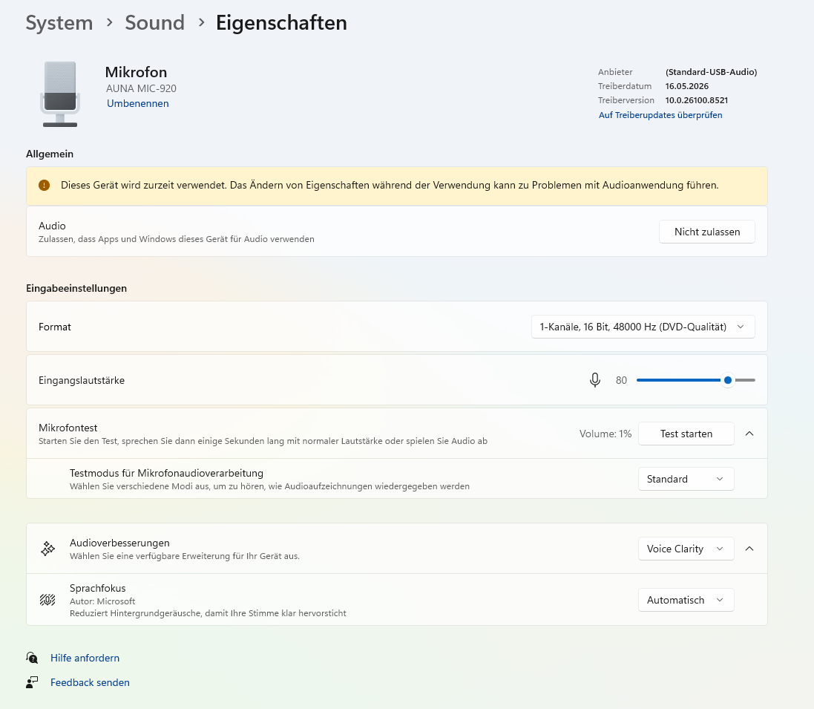Click the first breadcrumb chevron after System
814x709 pixels.
coord(109,22)
